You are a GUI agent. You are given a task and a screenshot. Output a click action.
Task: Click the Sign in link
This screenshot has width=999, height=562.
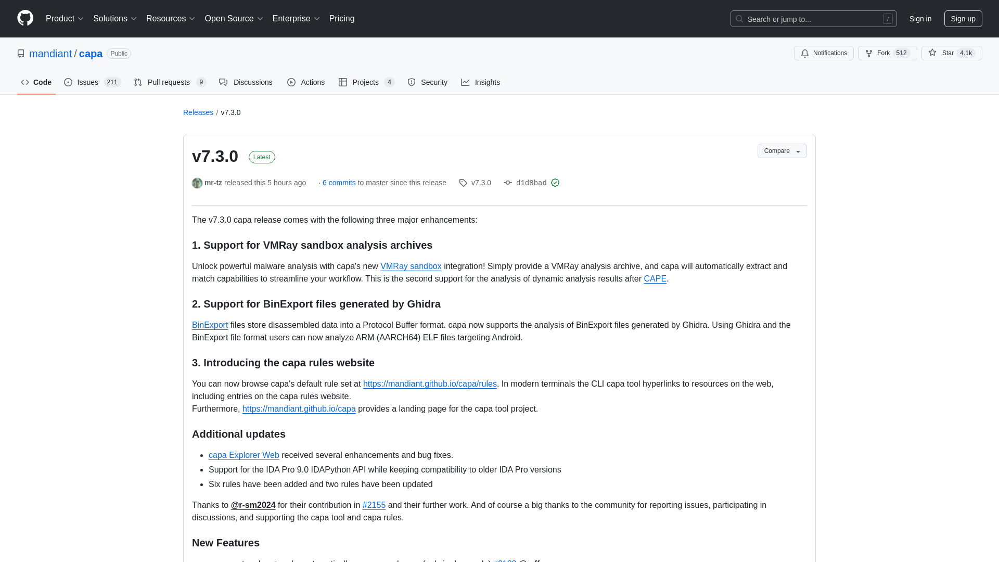tap(920, 19)
